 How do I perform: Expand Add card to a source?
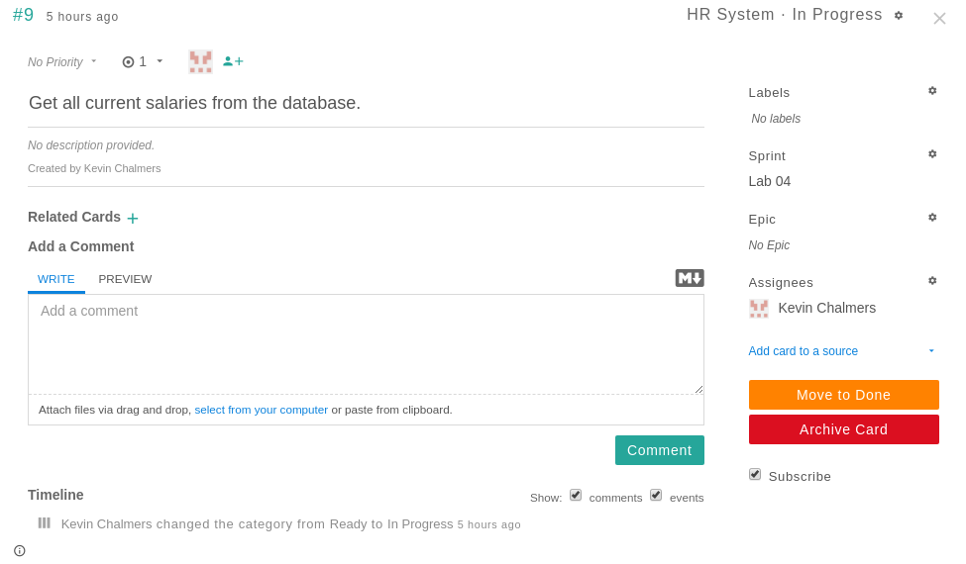842,351
